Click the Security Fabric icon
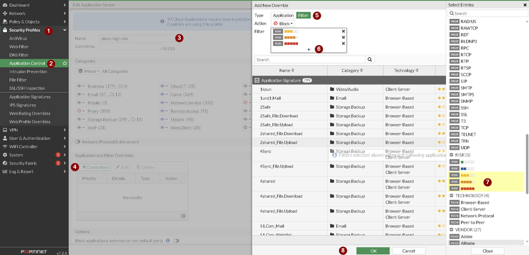529x255 pixels. (5, 163)
